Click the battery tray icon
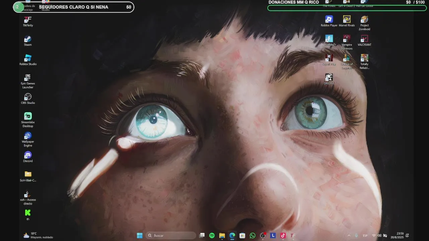Screen dimensions: 429x241 point(385,236)
